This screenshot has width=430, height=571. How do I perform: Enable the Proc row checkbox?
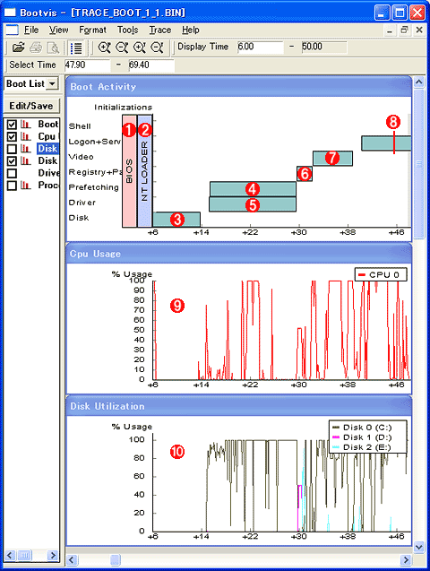pos(12,186)
